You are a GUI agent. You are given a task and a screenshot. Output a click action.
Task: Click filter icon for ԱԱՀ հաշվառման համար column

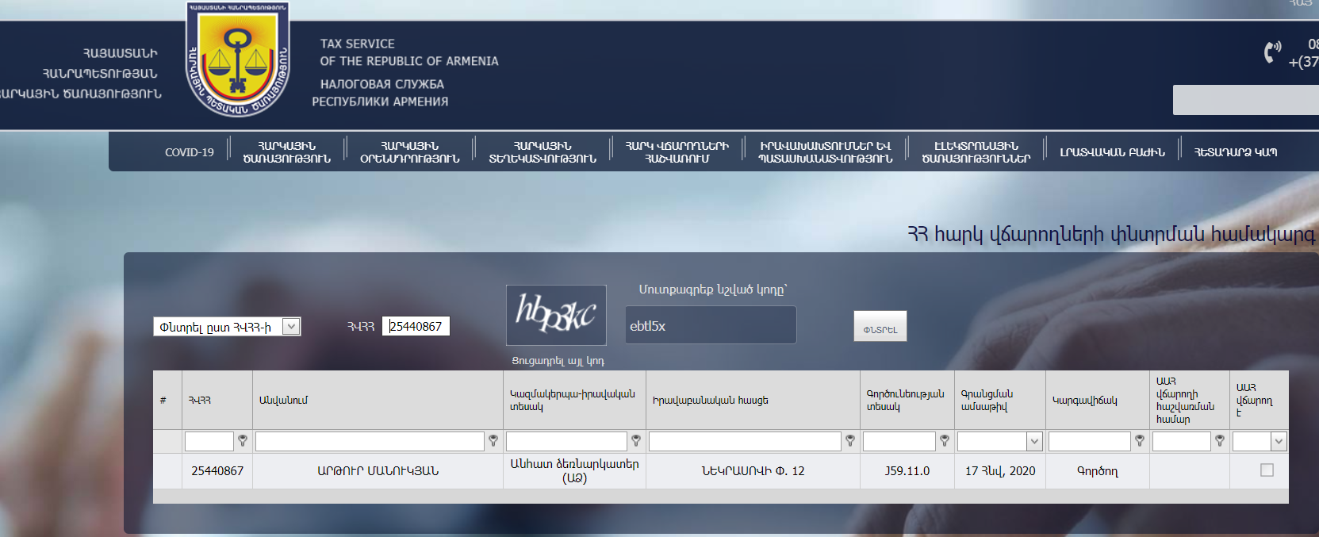1220,441
